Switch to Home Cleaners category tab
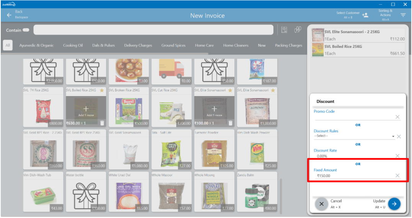412x218 pixels. pos(235,46)
